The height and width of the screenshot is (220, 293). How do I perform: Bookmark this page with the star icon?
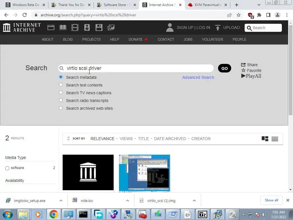coord(239,15)
